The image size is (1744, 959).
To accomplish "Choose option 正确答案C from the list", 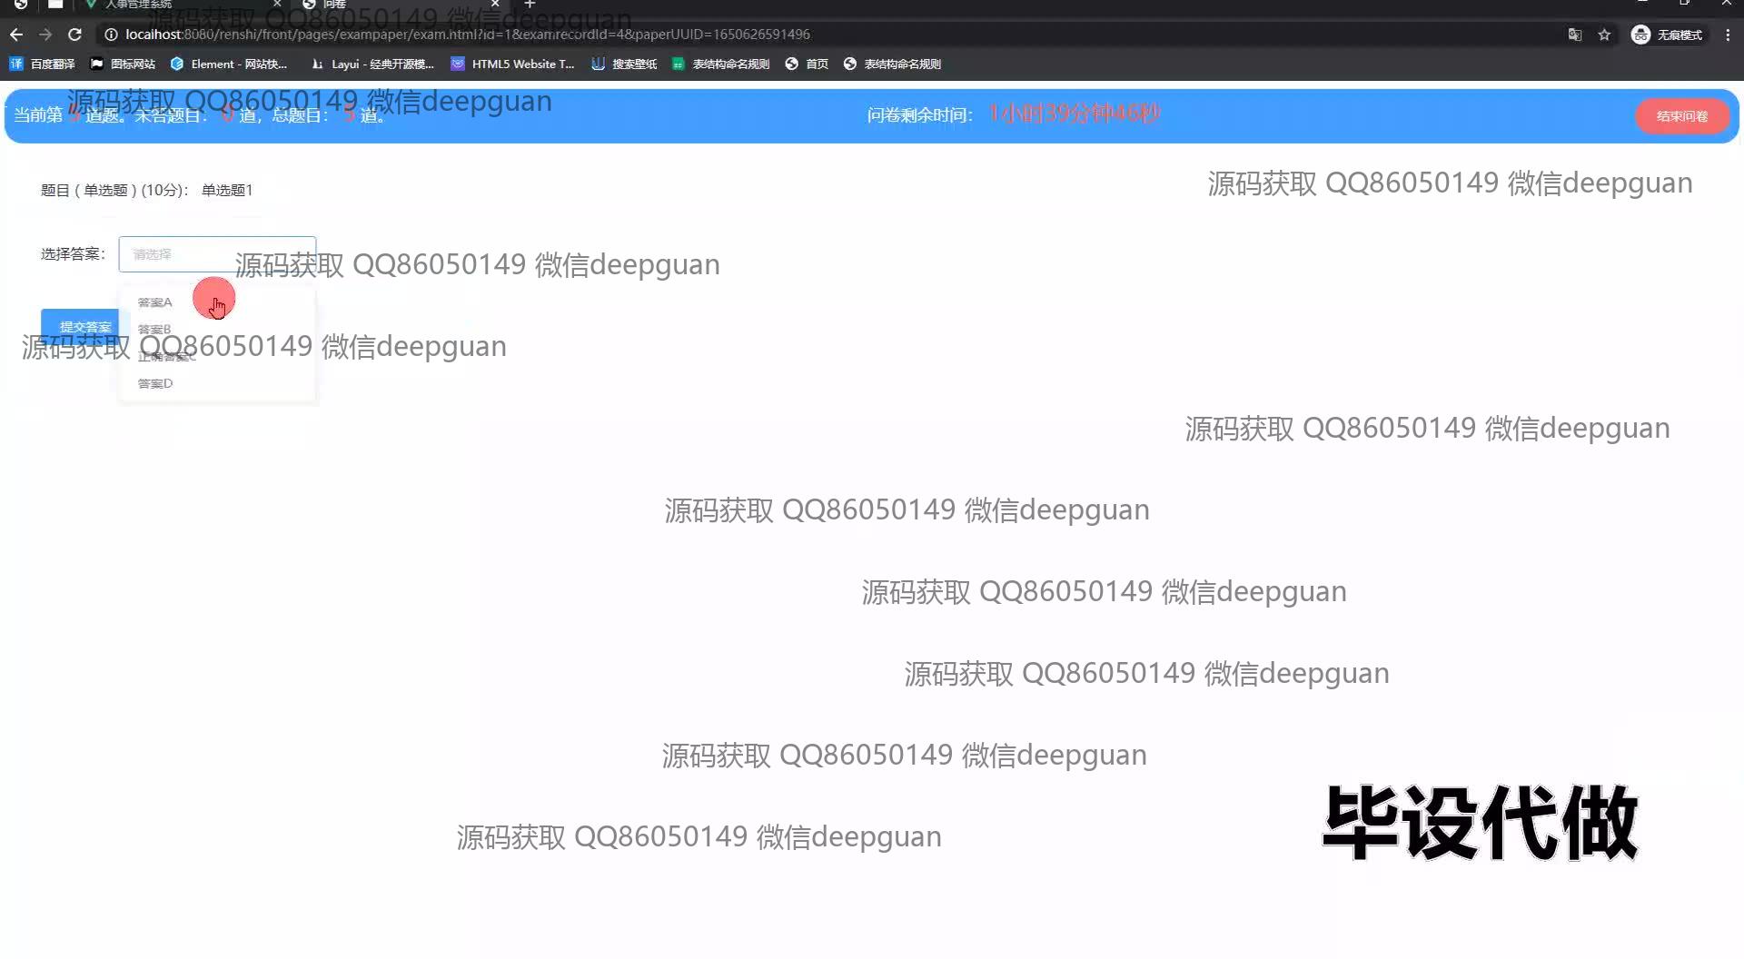I will tap(217, 357).
